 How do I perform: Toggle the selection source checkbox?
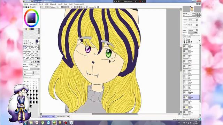183,37
